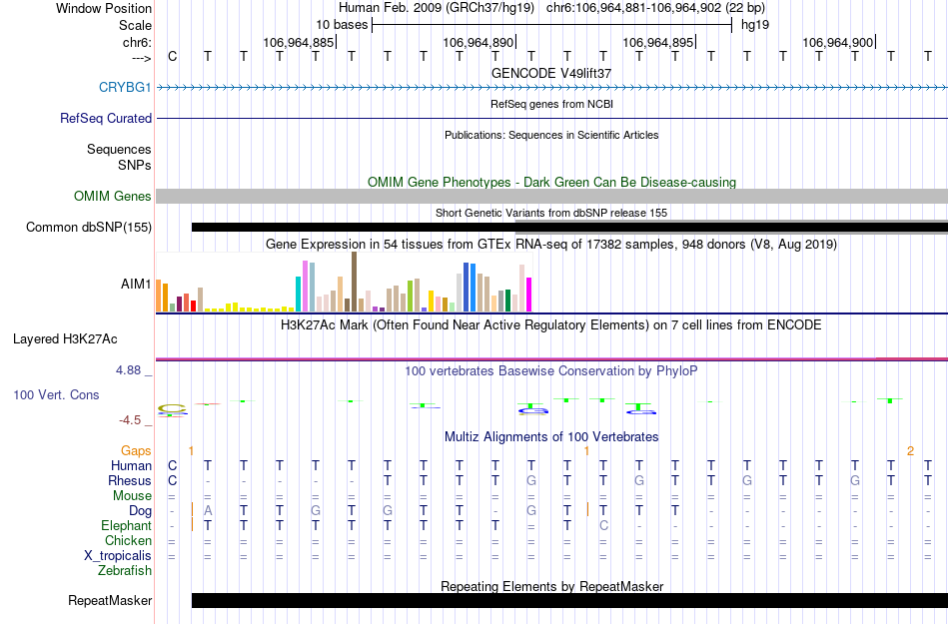The width and height of the screenshot is (949, 624).
Task: Click the Rhesus alignment row label
Action: [130, 480]
